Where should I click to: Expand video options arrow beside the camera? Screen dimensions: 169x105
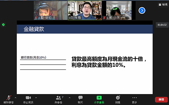[36, 98]
